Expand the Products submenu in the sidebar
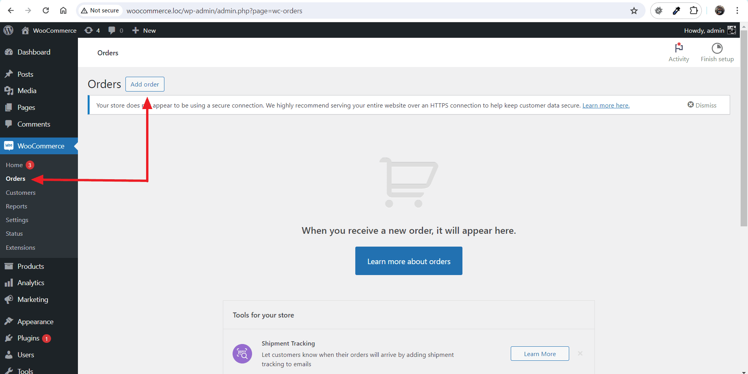Screen dimensions: 748x374 30,266
